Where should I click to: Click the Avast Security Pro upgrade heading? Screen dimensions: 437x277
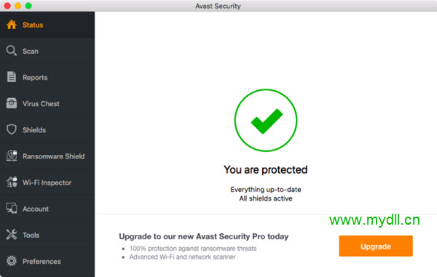(203, 236)
